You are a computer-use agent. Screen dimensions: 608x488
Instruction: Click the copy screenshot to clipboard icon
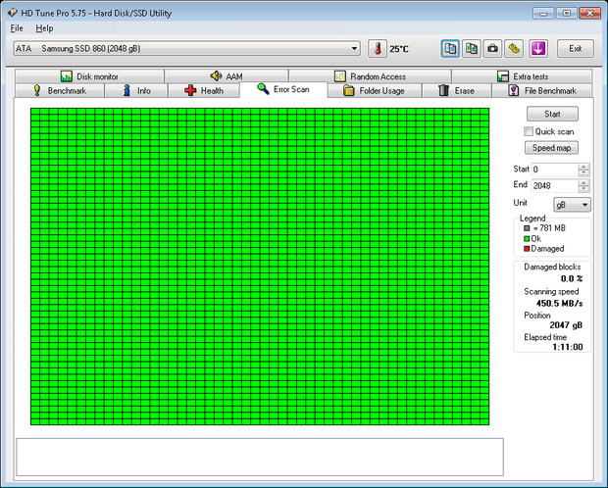pyautogui.click(x=472, y=49)
